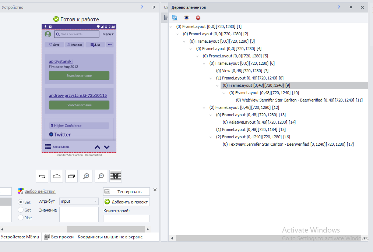Click the Android back button icon
This screenshot has width=373, height=252.
pyautogui.click(x=42, y=176)
